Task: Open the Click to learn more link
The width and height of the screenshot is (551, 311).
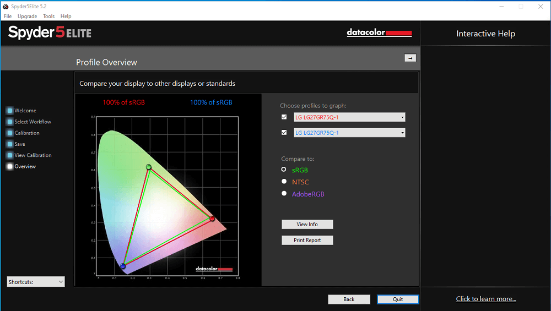Action: coord(486,299)
